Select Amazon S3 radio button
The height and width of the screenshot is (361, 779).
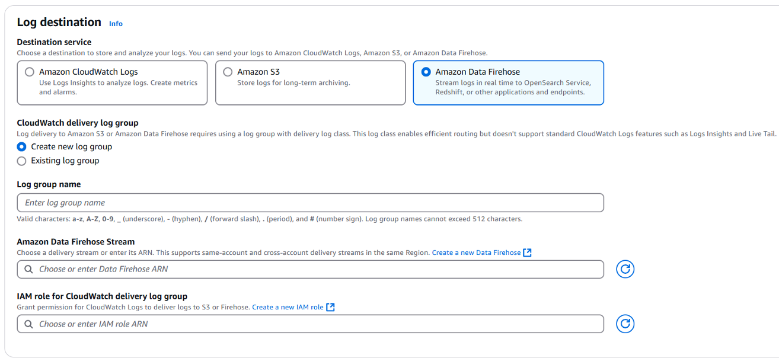[x=228, y=72]
